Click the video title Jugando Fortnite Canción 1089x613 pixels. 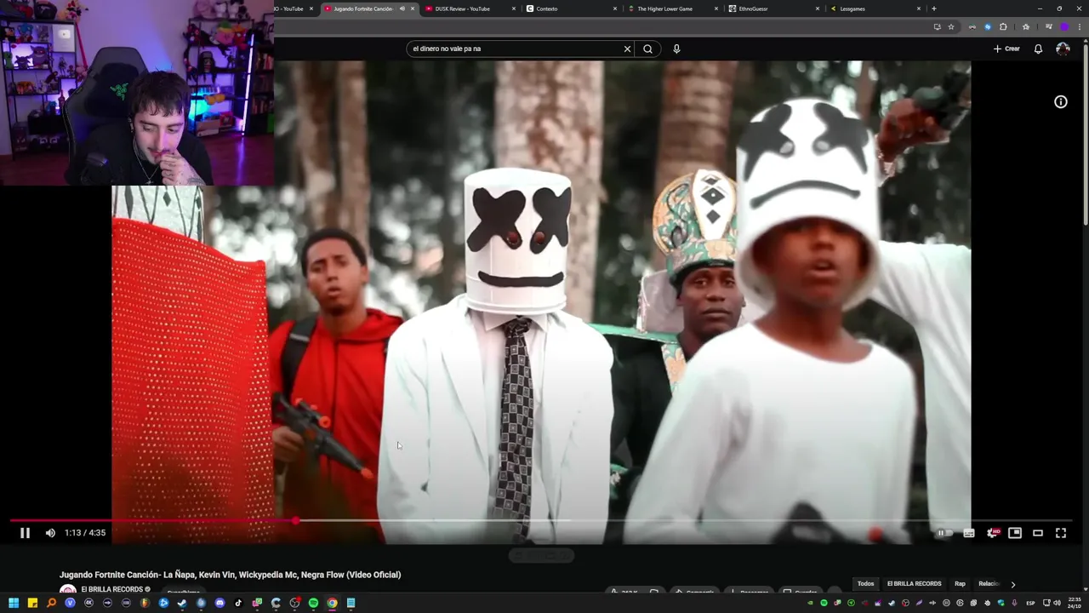[230, 575]
